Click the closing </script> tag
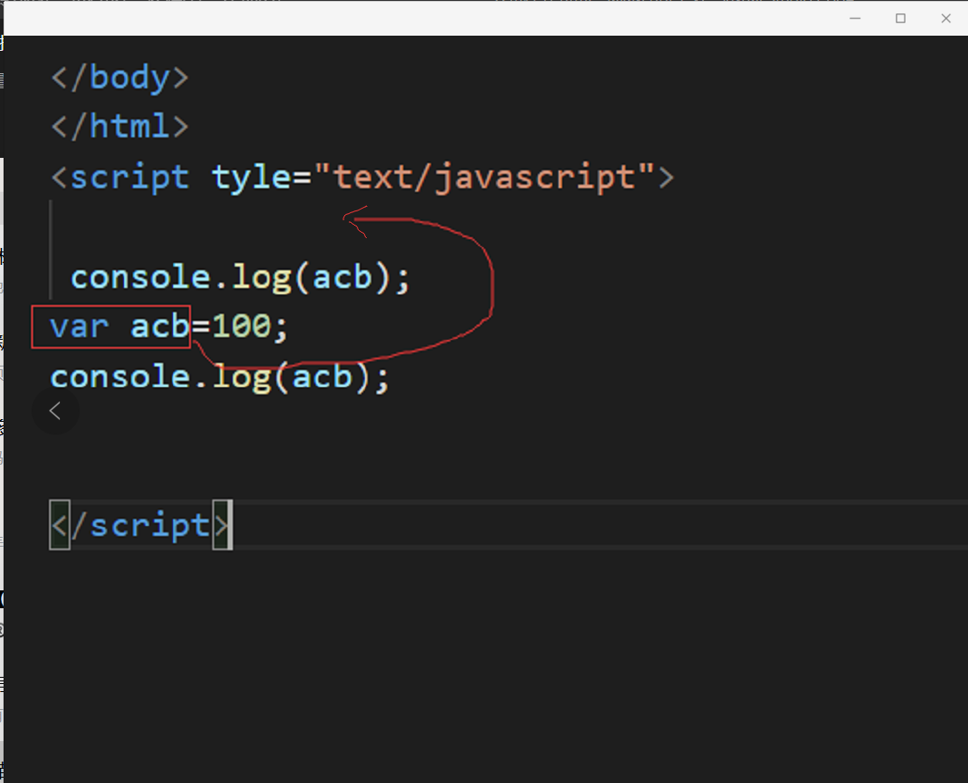This screenshot has height=783, width=968. click(x=141, y=525)
